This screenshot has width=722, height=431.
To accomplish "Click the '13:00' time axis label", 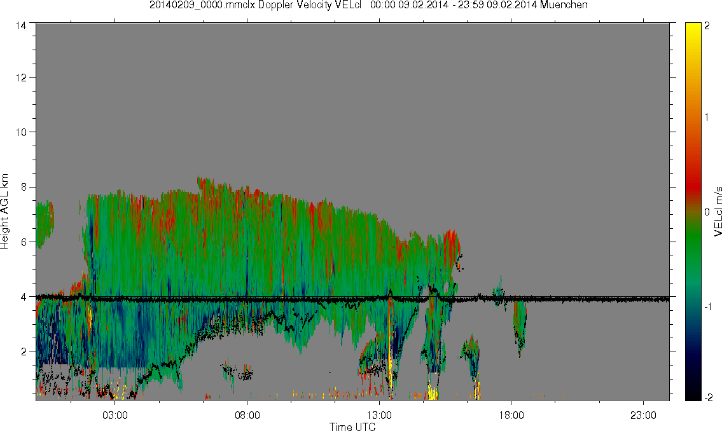I will 379,416.
